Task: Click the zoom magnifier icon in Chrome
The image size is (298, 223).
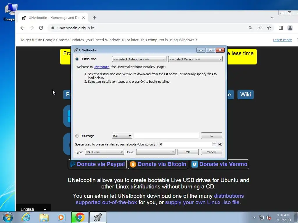Action: pos(251,28)
